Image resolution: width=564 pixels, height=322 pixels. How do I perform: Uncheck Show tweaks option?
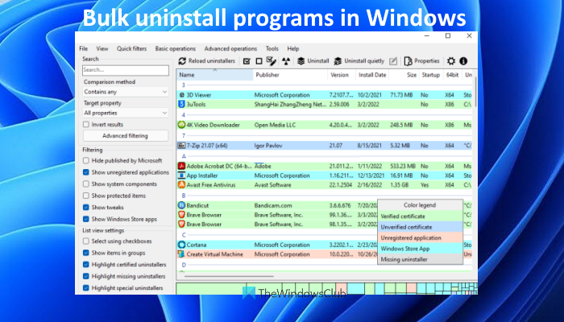click(86, 208)
